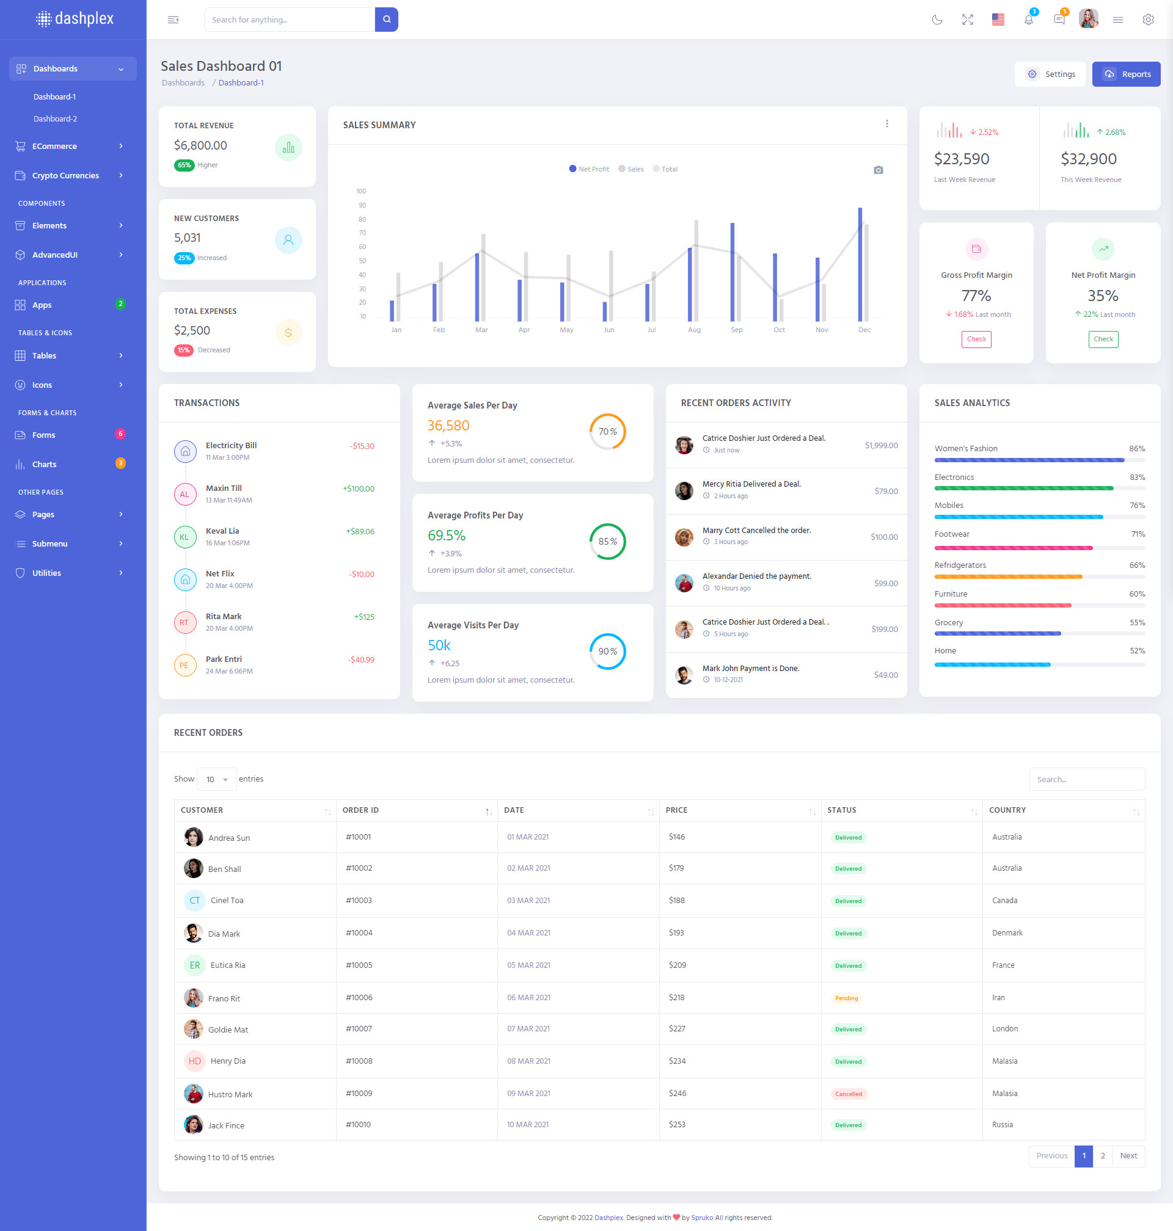The height and width of the screenshot is (1231, 1173).
Task: Open Sales Summary three-dot menu
Action: click(886, 124)
